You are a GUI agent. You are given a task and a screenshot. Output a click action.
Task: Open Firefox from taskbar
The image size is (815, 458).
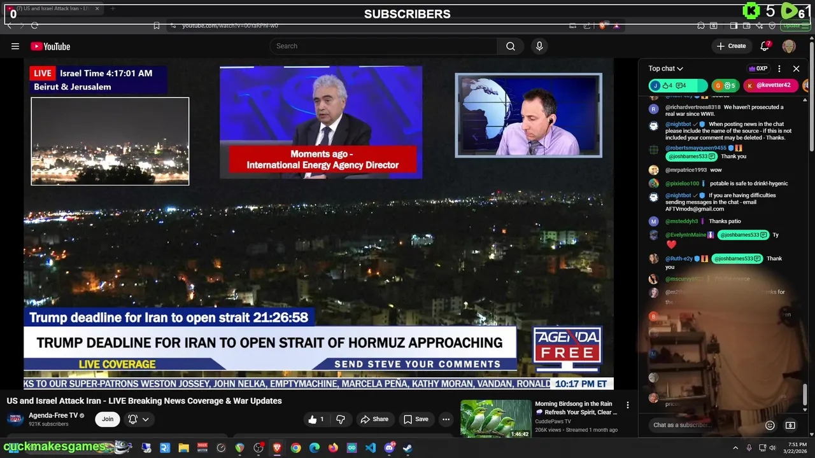(x=333, y=448)
